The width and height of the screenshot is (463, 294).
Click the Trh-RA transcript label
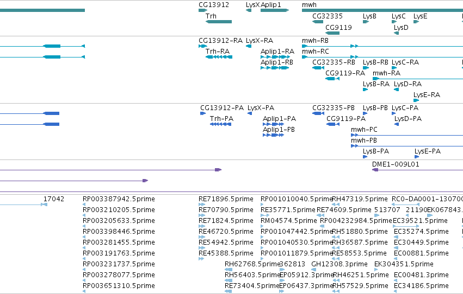click(218, 51)
